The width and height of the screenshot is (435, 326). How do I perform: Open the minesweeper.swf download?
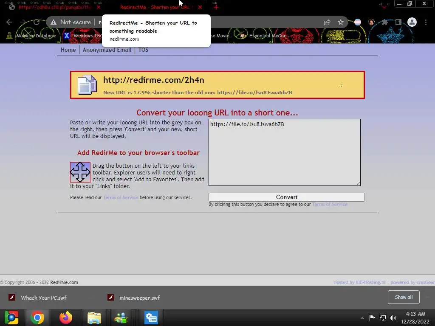point(139,298)
